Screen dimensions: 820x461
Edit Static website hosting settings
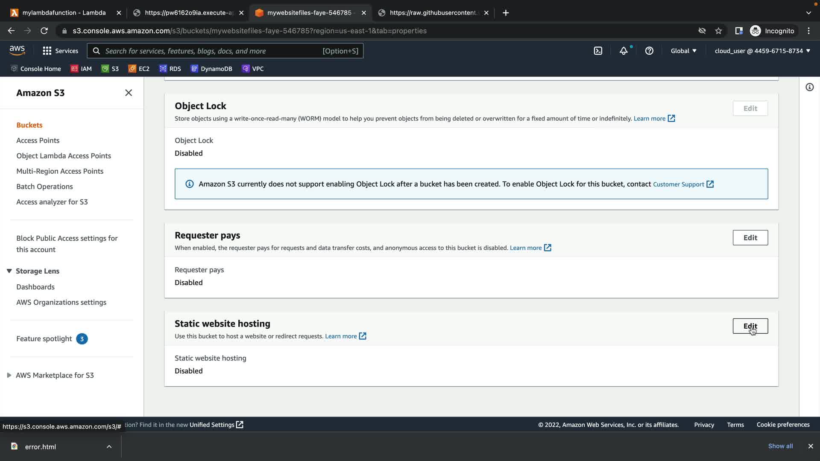pyautogui.click(x=750, y=326)
